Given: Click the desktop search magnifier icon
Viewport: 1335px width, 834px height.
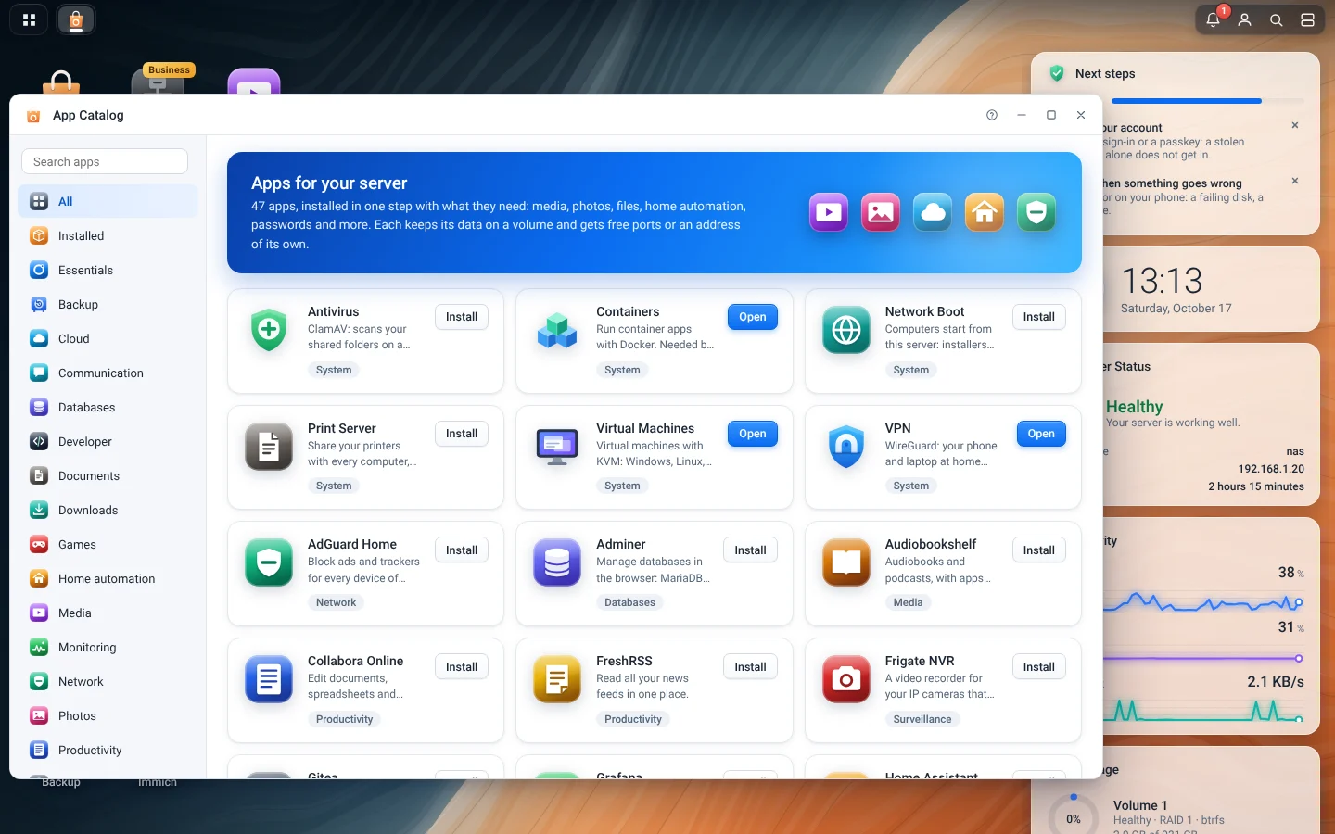Looking at the screenshot, I should point(1276,19).
